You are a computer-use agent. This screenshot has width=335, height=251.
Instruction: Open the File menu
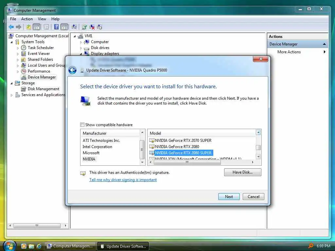(13, 19)
